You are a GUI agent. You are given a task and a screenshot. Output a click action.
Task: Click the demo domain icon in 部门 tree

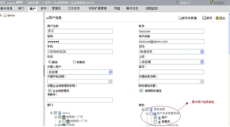(60, 113)
